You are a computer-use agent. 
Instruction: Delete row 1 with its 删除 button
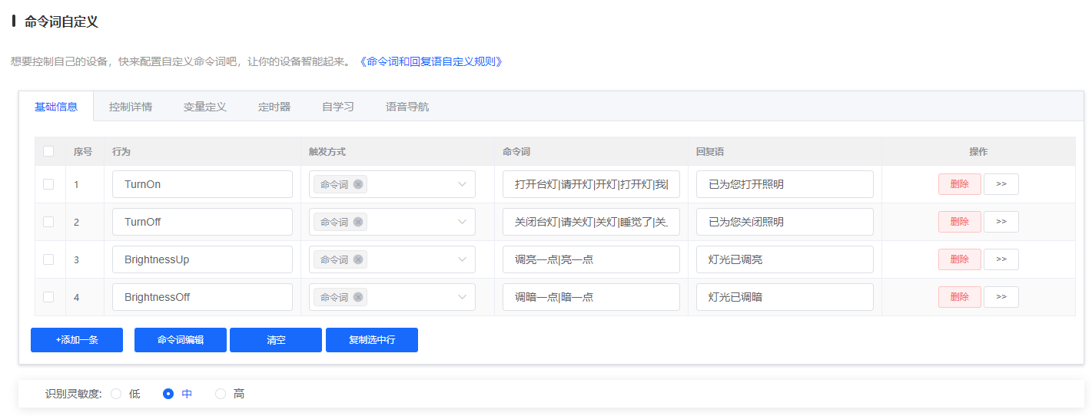(960, 184)
